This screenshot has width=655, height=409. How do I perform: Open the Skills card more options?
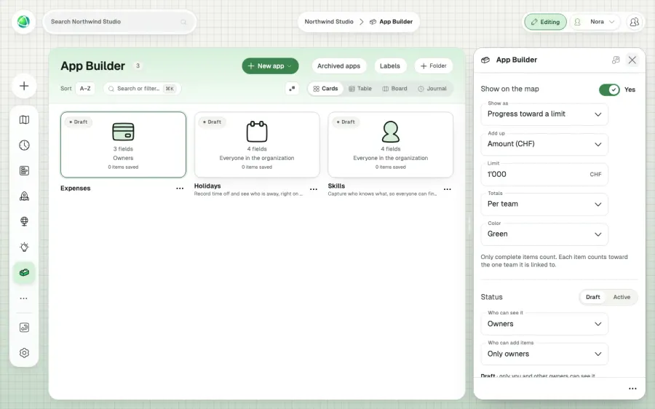click(x=447, y=189)
